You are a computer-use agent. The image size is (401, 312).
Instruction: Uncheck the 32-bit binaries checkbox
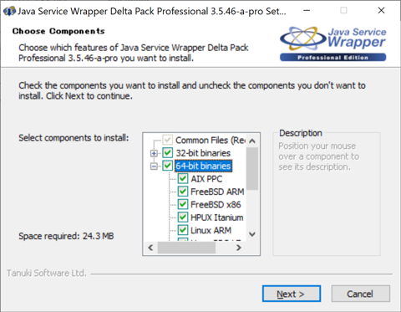click(168, 153)
